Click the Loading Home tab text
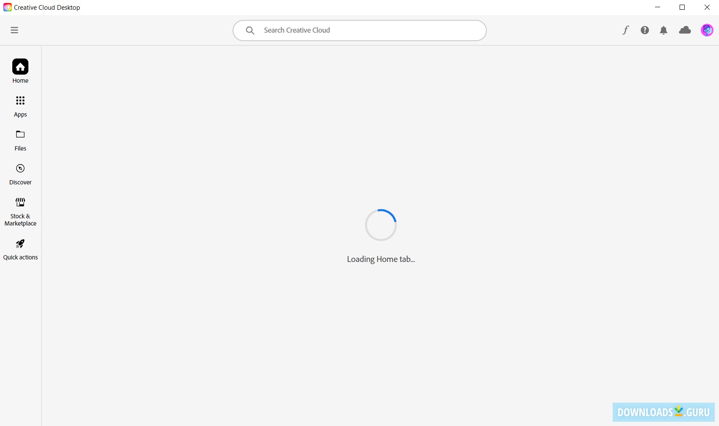 coord(380,259)
